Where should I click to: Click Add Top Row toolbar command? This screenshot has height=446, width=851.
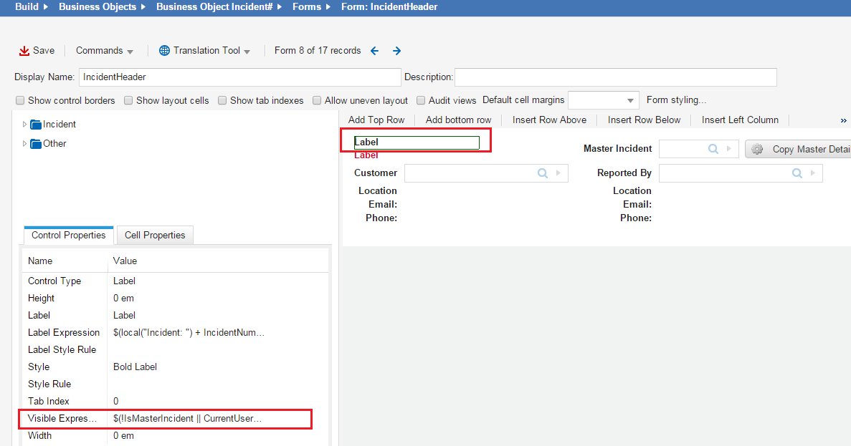coord(376,120)
